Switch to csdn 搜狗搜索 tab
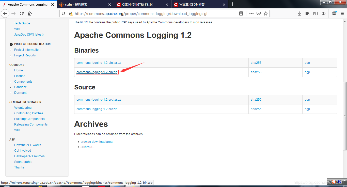The image size is (347, 187). coord(86,4)
